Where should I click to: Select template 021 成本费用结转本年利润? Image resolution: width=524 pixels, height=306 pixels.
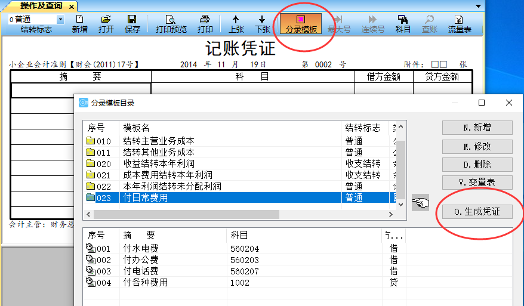click(167, 175)
